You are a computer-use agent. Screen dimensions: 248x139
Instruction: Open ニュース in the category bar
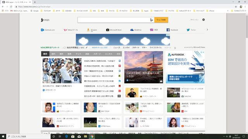117,47
